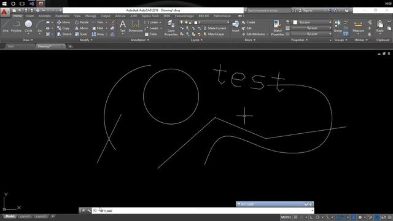Click the Paste icon
Viewport: 393px width, 221px height.
coord(380,26)
